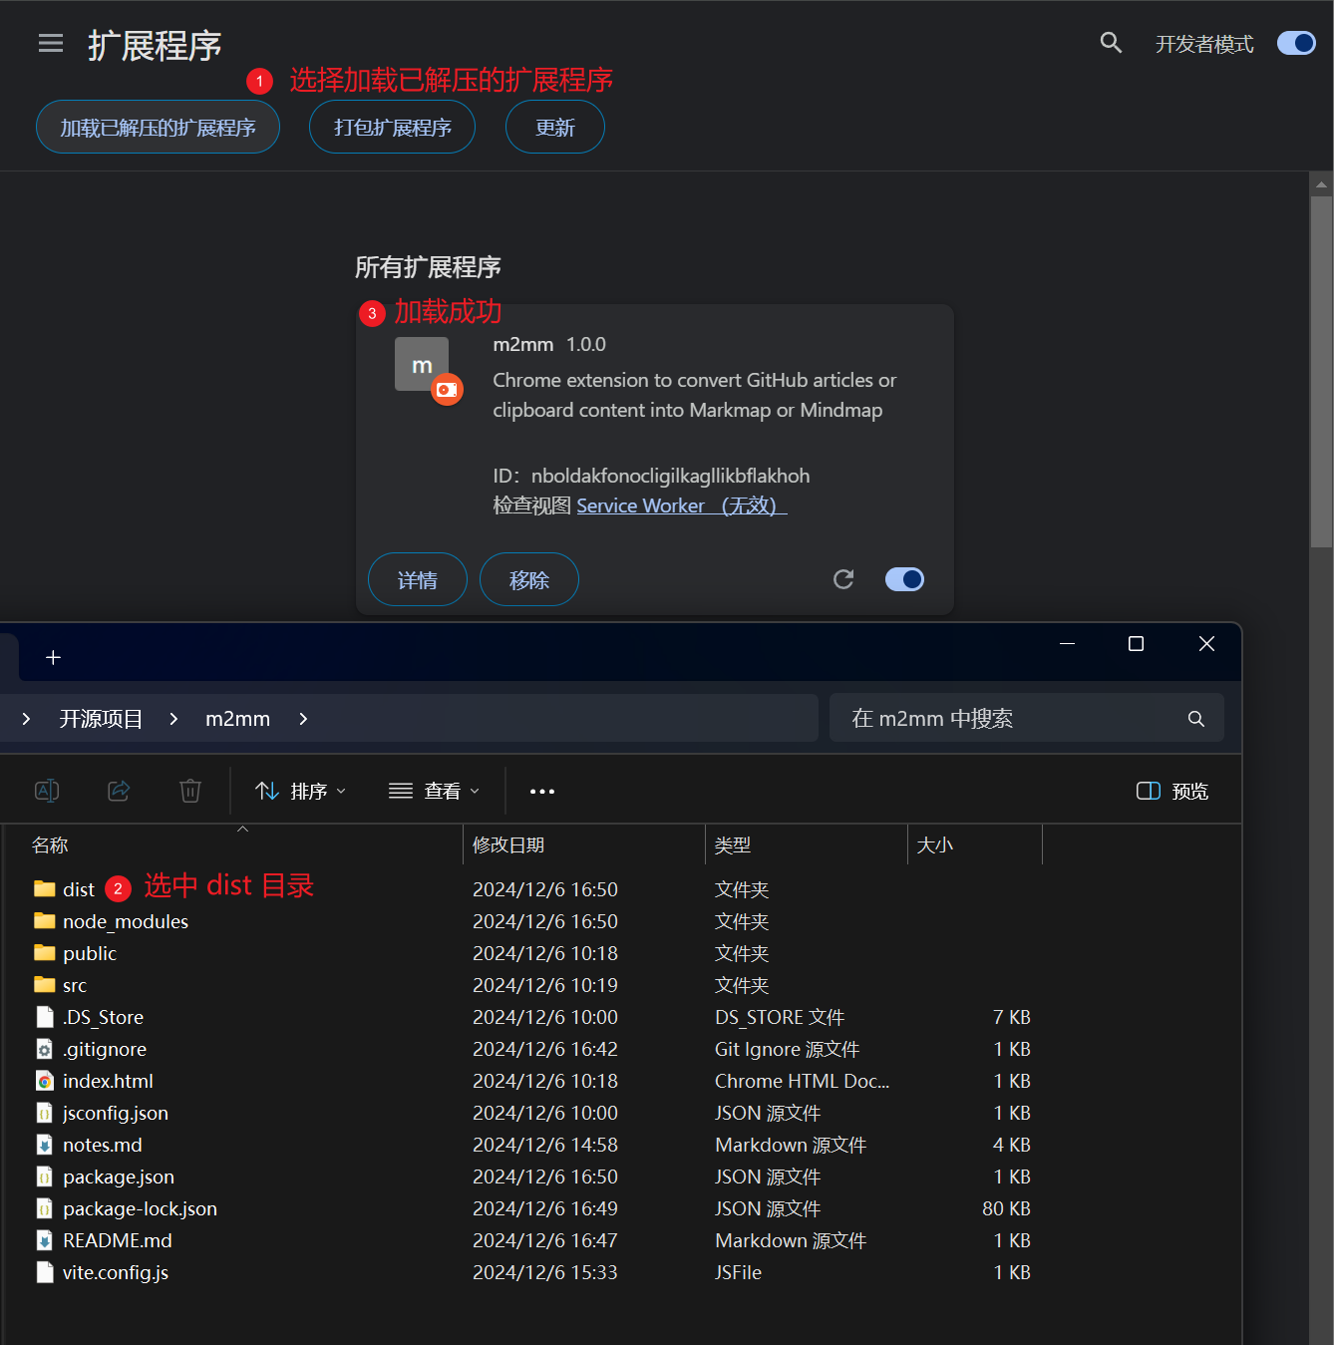Click the vite.config.js file icon
Image resolution: width=1334 pixels, height=1345 pixels.
click(45, 1272)
